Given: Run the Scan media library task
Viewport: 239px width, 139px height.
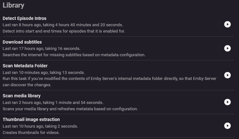Looking at the screenshot, I should coord(227,102).
